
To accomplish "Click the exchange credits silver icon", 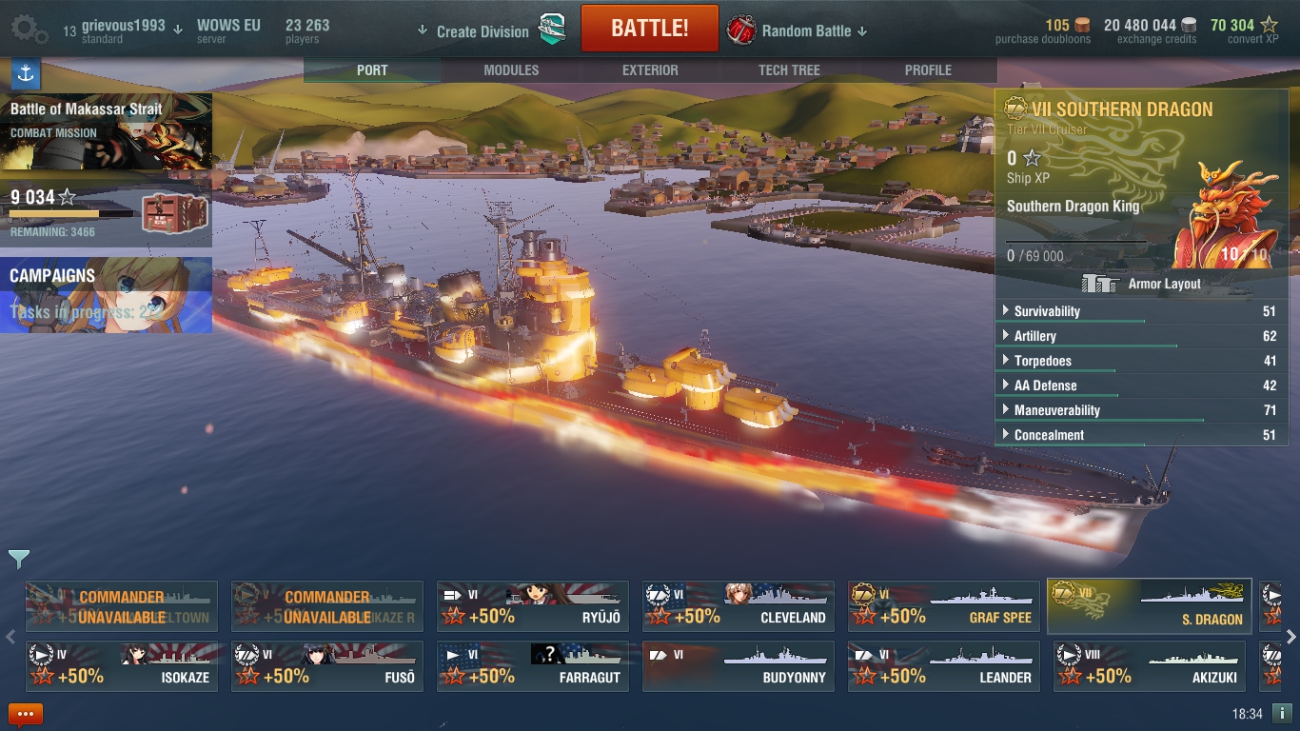I will [x=1189, y=25].
